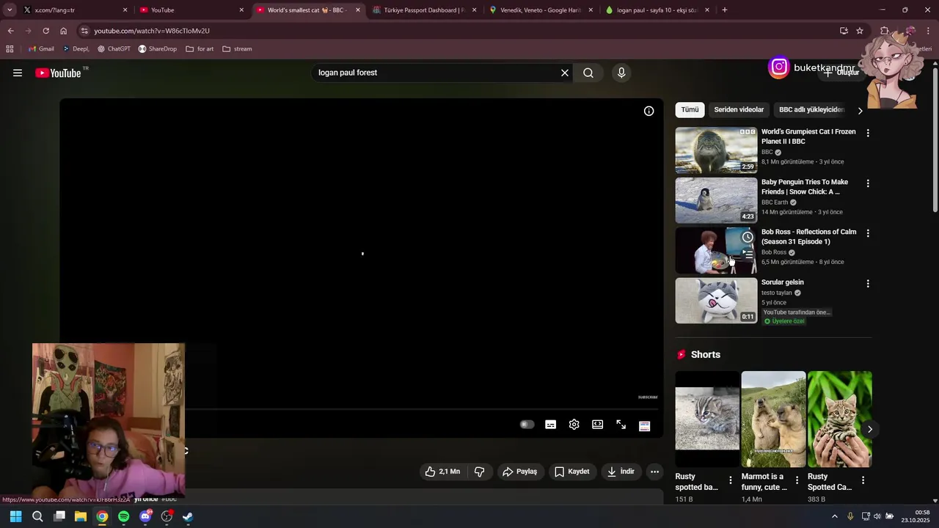Dislike the video with thumbs-down
Image resolution: width=939 pixels, height=528 pixels.
tap(480, 472)
